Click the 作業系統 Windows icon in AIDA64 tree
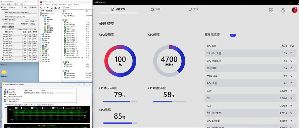The width and height of the screenshot is (299, 128). point(43,36)
